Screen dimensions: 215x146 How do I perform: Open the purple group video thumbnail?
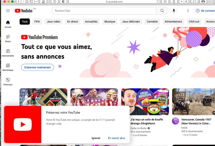(94, 97)
